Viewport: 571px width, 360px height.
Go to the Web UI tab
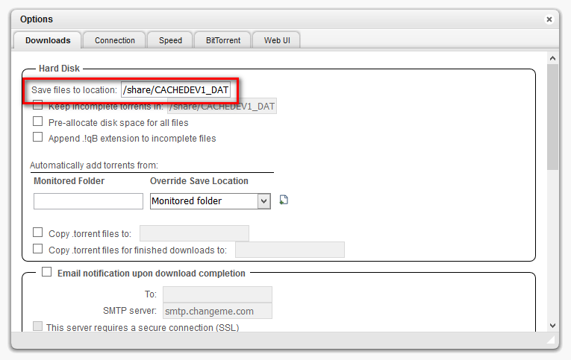coord(277,40)
